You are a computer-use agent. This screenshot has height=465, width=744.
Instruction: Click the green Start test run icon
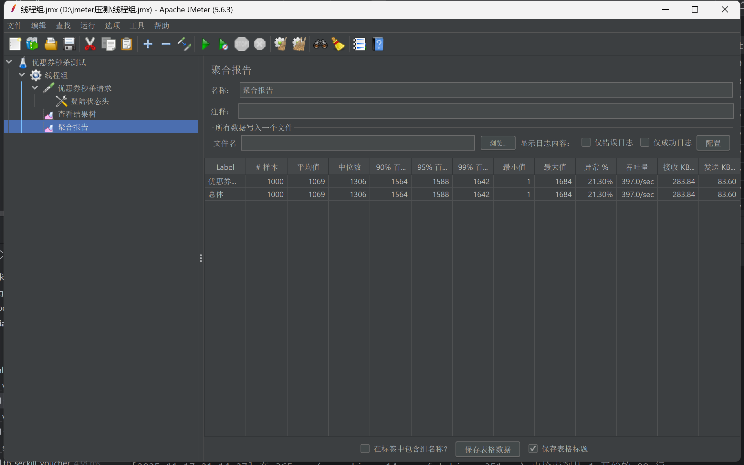point(205,44)
